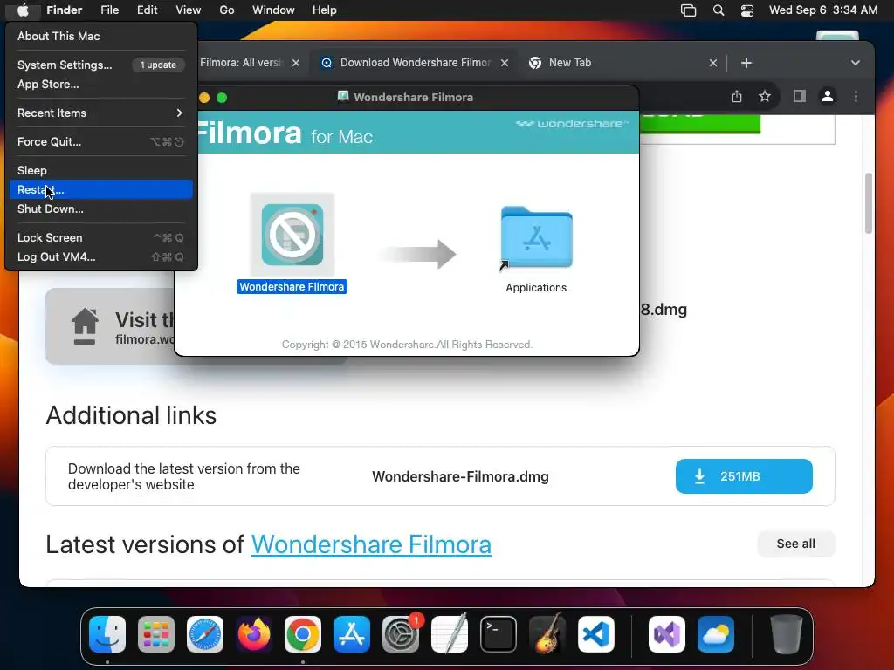This screenshot has height=670, width=894.
Task: Open the Trash in the Dock
Action: point(787,634)
